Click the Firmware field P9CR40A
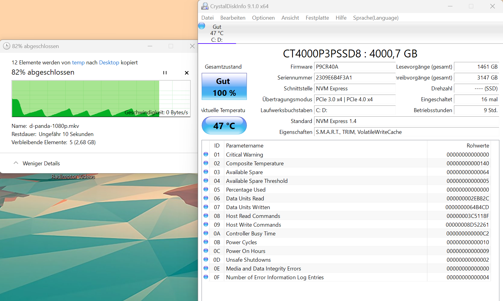503x301 pixels. [355, 67]
